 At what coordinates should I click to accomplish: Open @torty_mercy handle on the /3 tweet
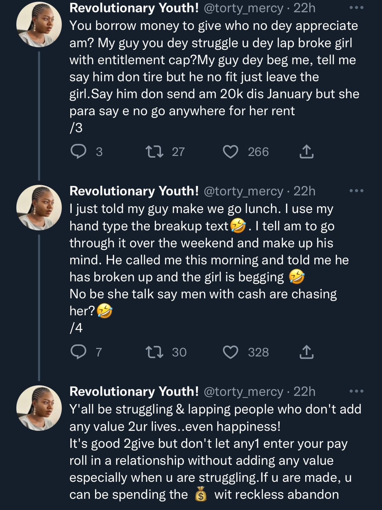(x=243, y=8)
